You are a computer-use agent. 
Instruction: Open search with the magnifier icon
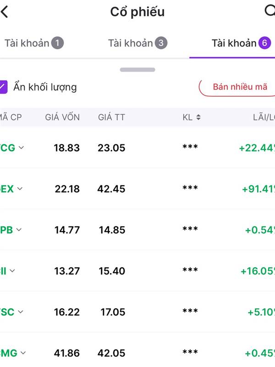270,11
